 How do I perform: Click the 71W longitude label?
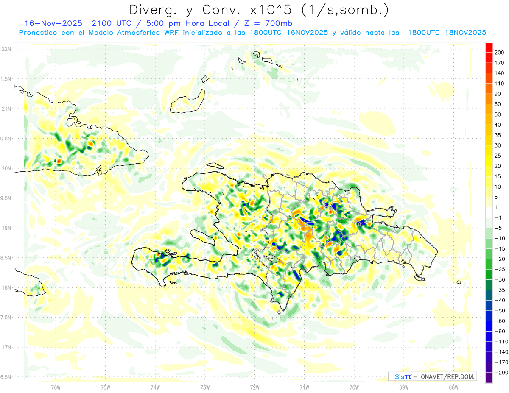[304, 387]
